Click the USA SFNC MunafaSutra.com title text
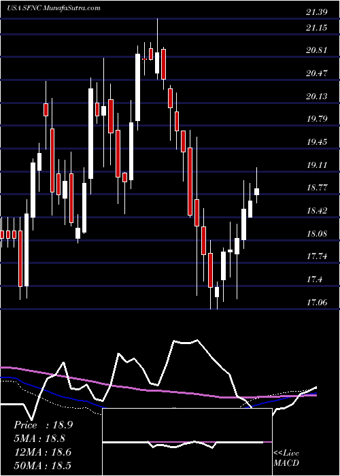 (x=54, y=8)
